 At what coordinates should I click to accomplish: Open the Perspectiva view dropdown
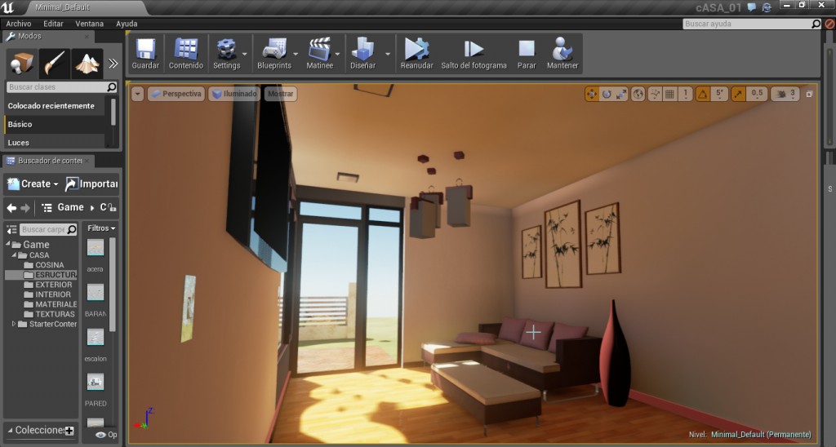pyautogui.click(x=176, y=94)
